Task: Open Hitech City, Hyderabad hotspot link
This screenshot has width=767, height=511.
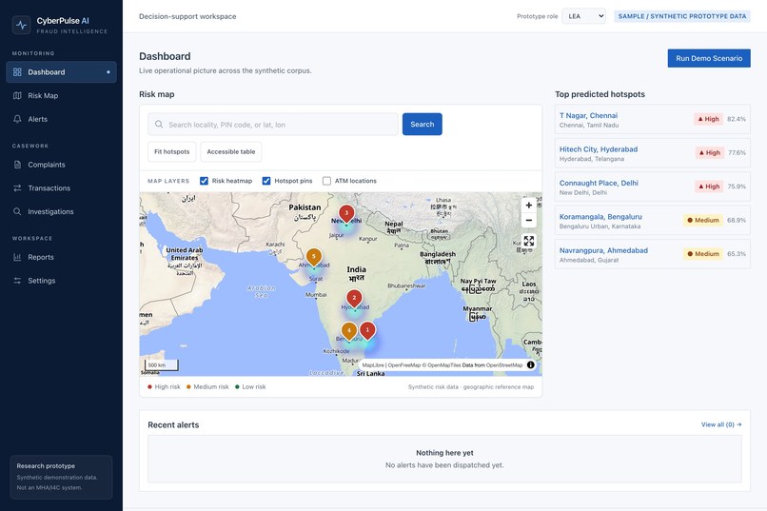Action: click(599, 149)
